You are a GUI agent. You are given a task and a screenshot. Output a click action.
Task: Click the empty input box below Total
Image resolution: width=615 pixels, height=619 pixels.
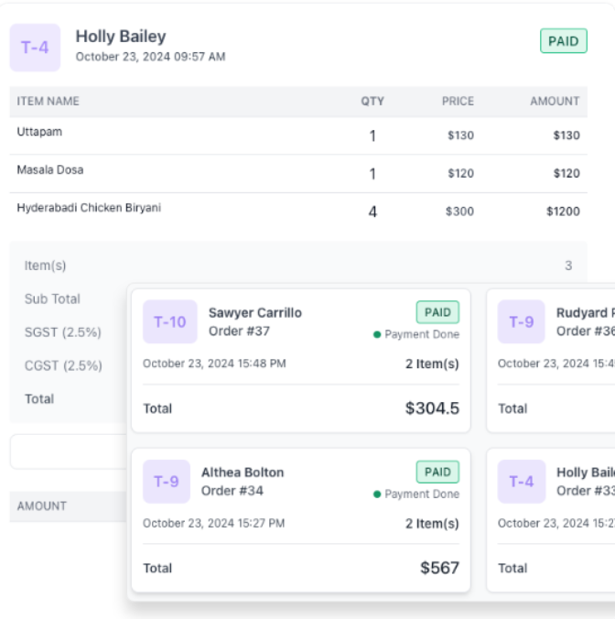pyautogui.click(x=68, y=451)
